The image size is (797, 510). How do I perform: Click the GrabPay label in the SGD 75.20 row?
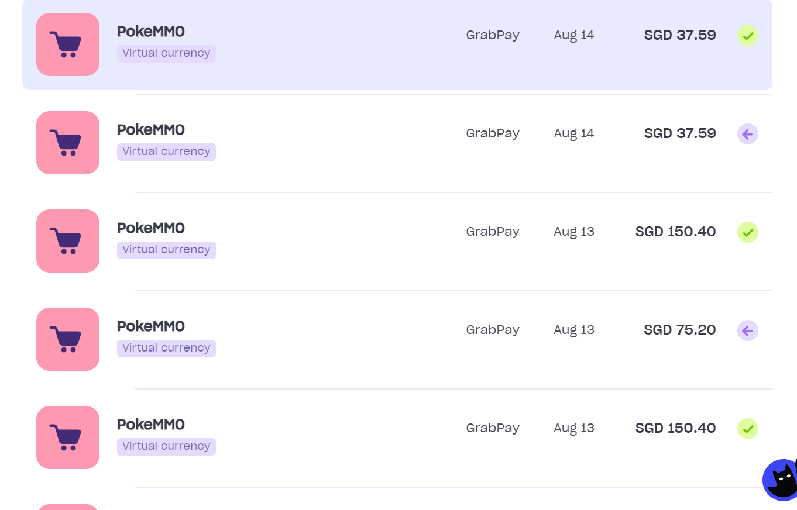tap(493, 330)
